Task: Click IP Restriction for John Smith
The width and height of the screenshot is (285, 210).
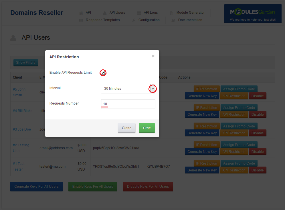Action: [x=207, y=89]
